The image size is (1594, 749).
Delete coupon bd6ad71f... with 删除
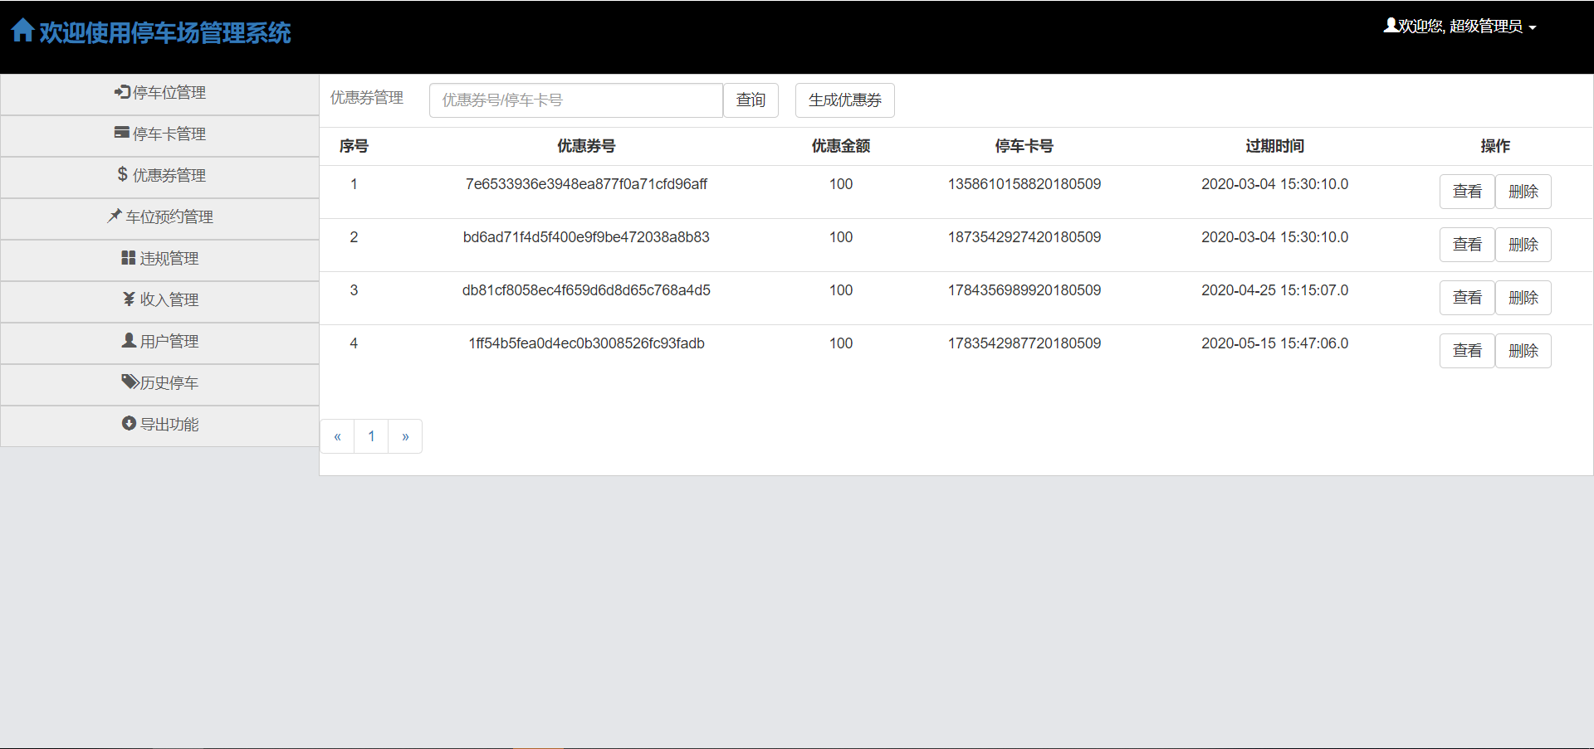click(x=1523, y=245)
